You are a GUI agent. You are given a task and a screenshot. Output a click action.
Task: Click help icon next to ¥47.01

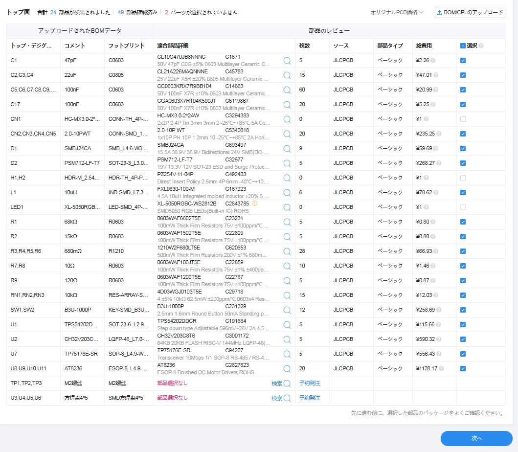(436, 75)
